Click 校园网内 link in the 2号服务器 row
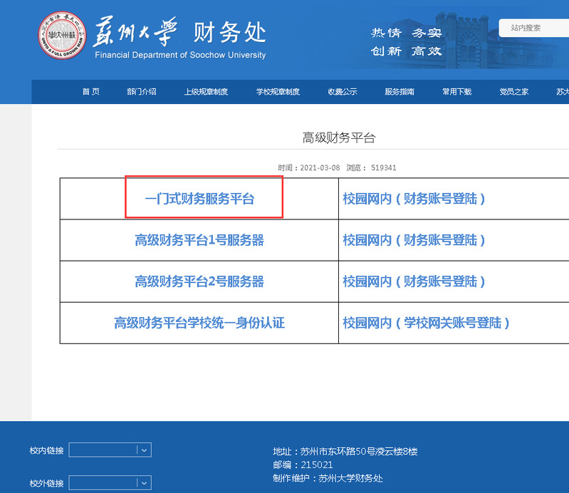The width and height of the screenshot is (569, 493). pyautogui.click(x=414, y=281)
